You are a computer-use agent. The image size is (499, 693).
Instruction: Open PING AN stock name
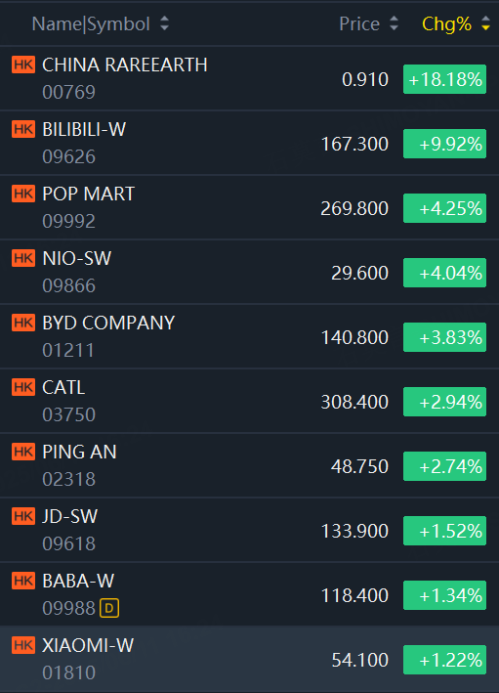pos(79,453)
